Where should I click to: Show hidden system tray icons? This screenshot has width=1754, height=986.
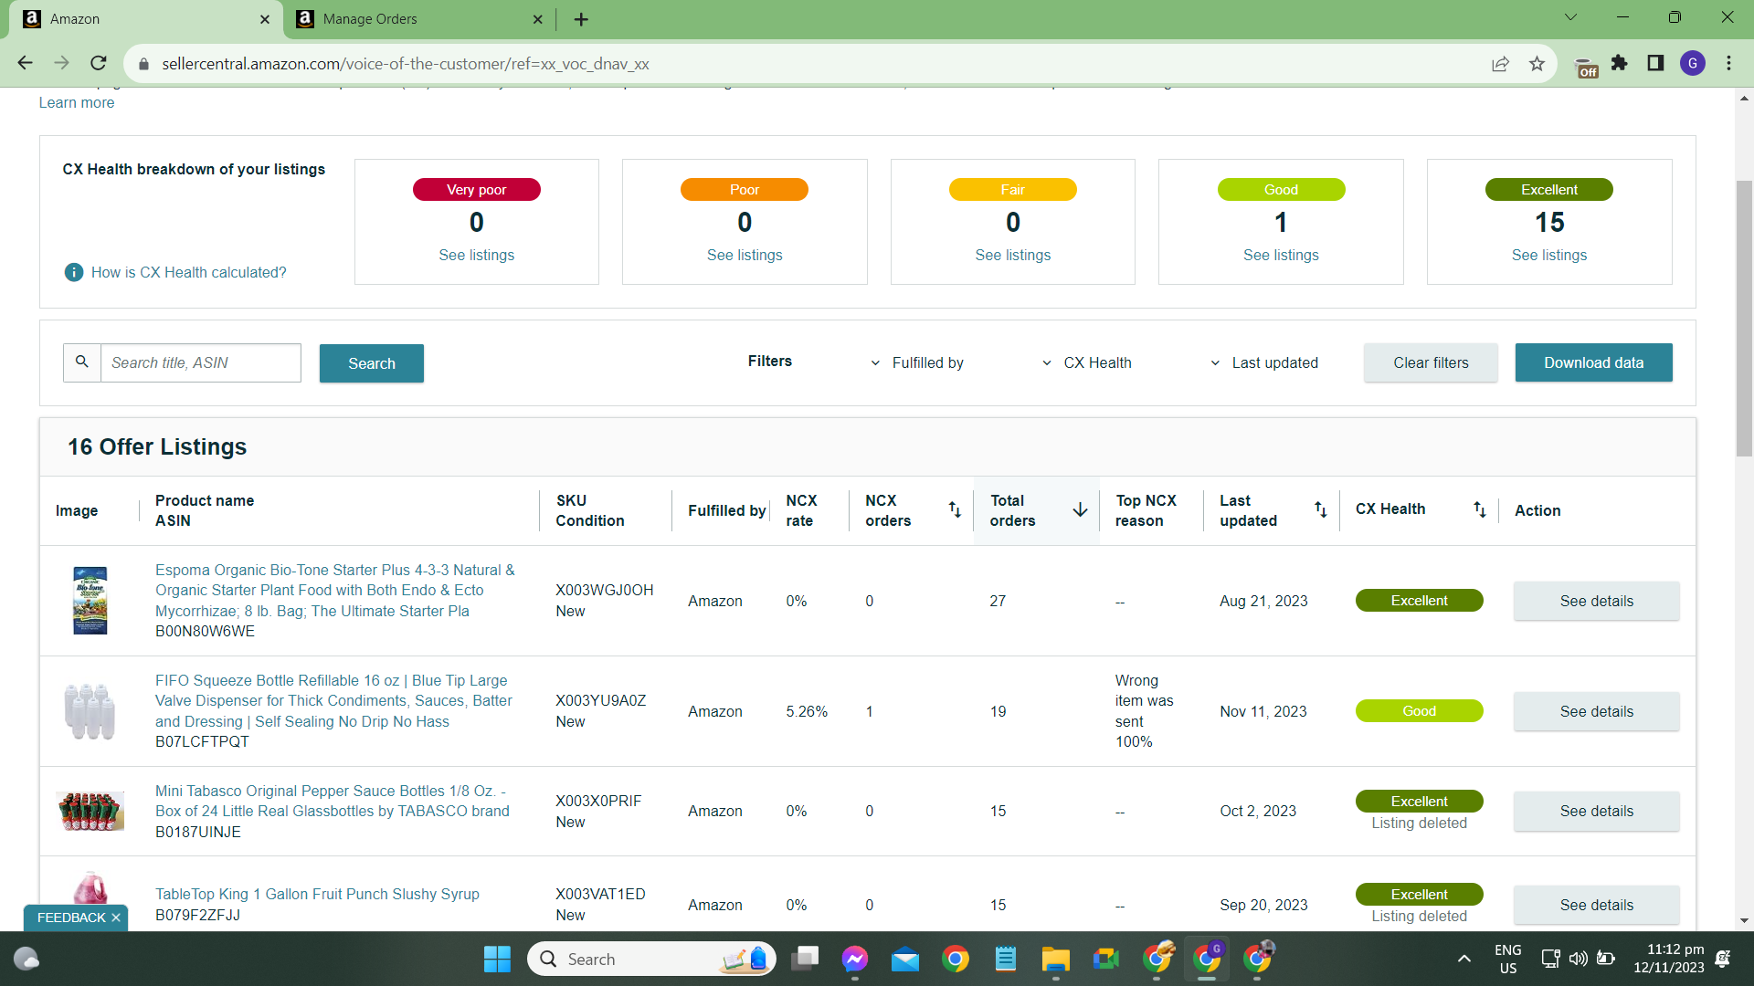(x=1464, y=959)
